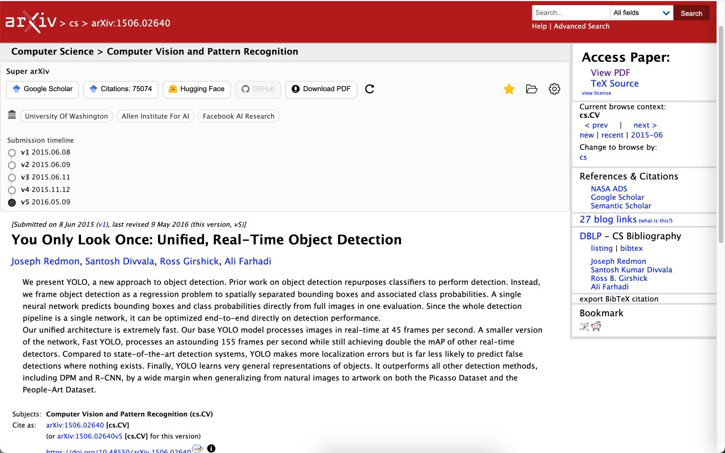Image resolution: width=725 pixels, height=453 pixels.
Task: Open the folder icon in Super arXiv
Action: click(531, 89)
